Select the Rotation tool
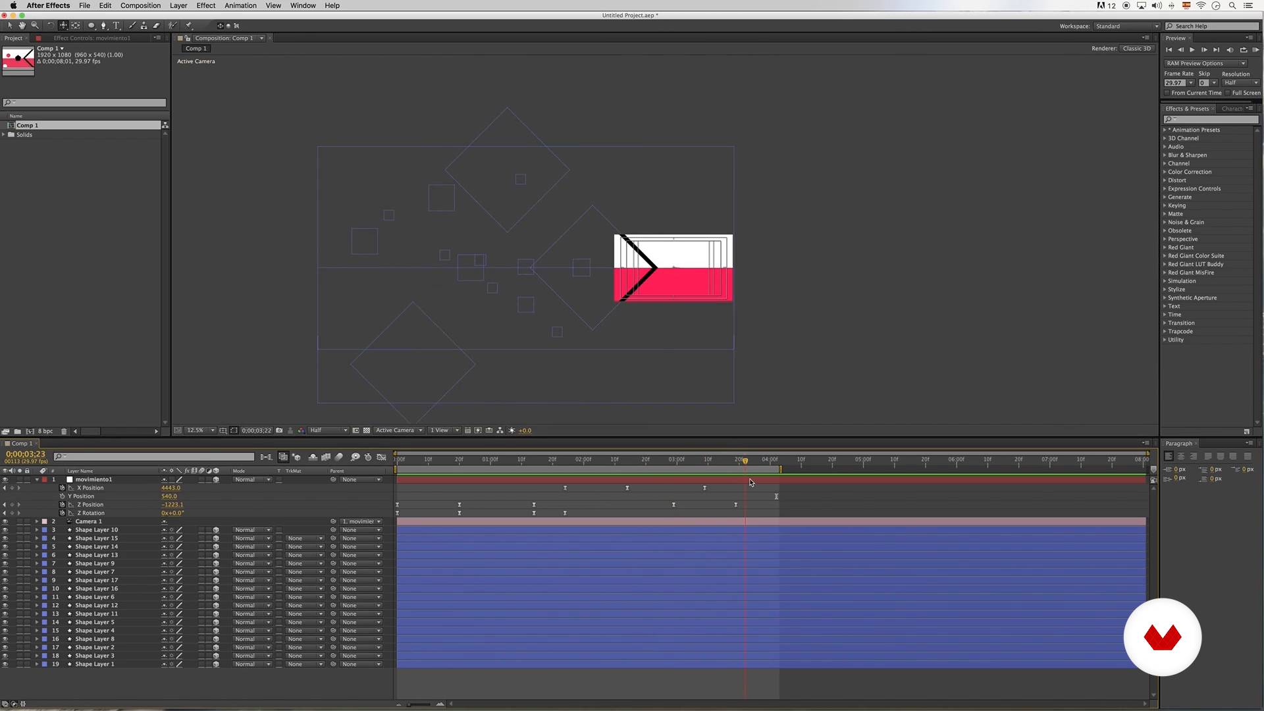 coord(51,26)
